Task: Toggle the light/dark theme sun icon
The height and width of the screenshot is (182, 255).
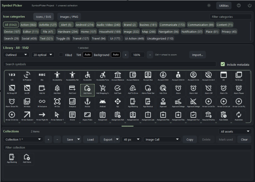Action: click(209, 6)
